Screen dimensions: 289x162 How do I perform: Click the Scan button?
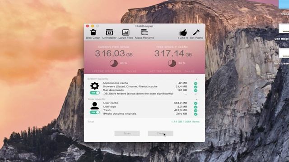point(127,133)
